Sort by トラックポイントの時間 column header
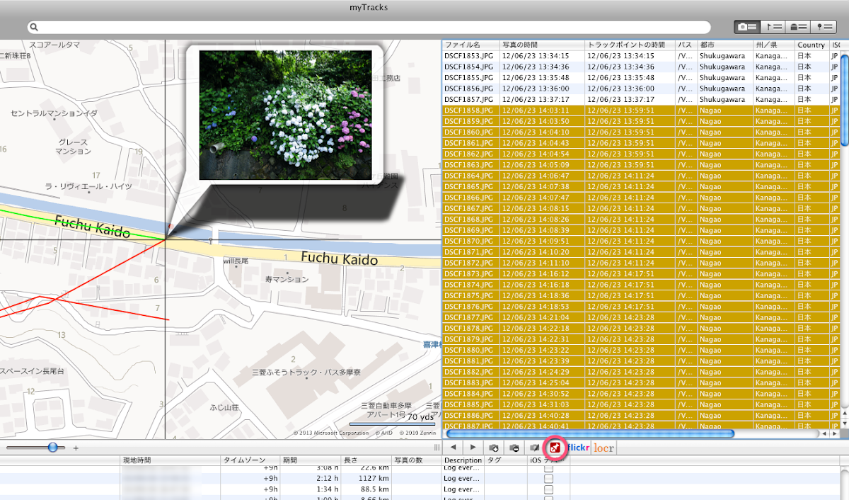Image resolution: width=849 pixels, height=500 pixels. pyautogui.click(x=630, y=45)
